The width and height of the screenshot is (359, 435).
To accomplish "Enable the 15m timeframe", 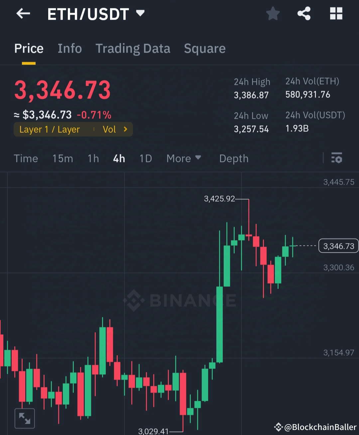I will [62, 158].
